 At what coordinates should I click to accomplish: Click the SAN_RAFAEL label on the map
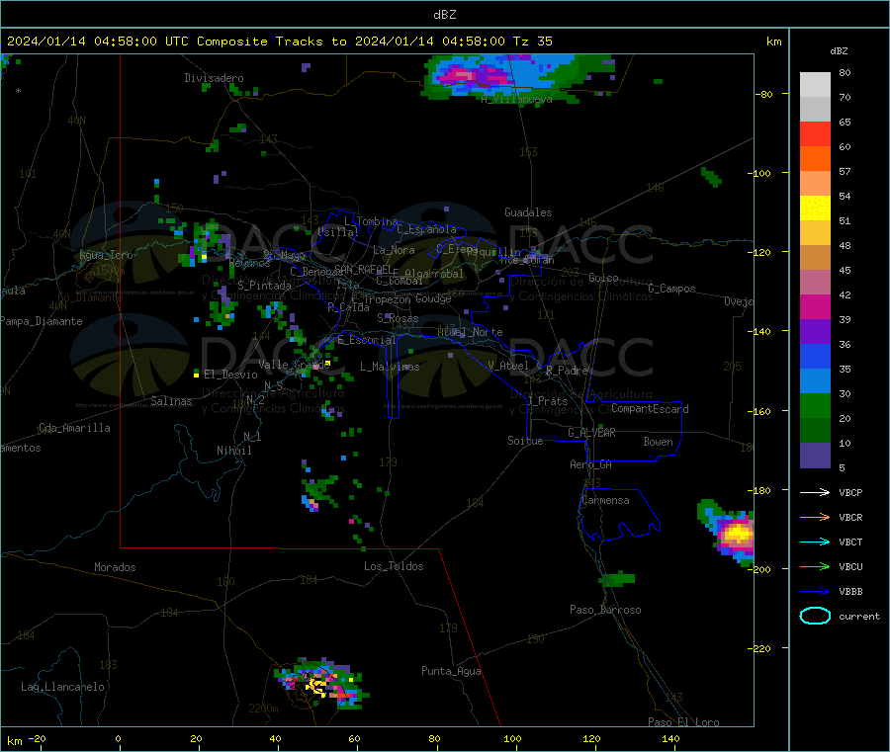(x=362, y=269)
